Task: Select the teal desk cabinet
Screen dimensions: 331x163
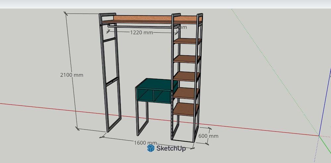Action: click(x=156, y=91)
